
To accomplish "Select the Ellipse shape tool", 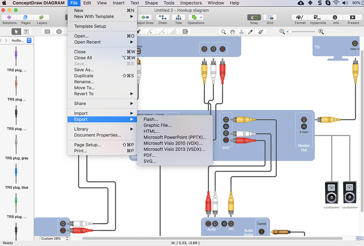I will point(59,32).
